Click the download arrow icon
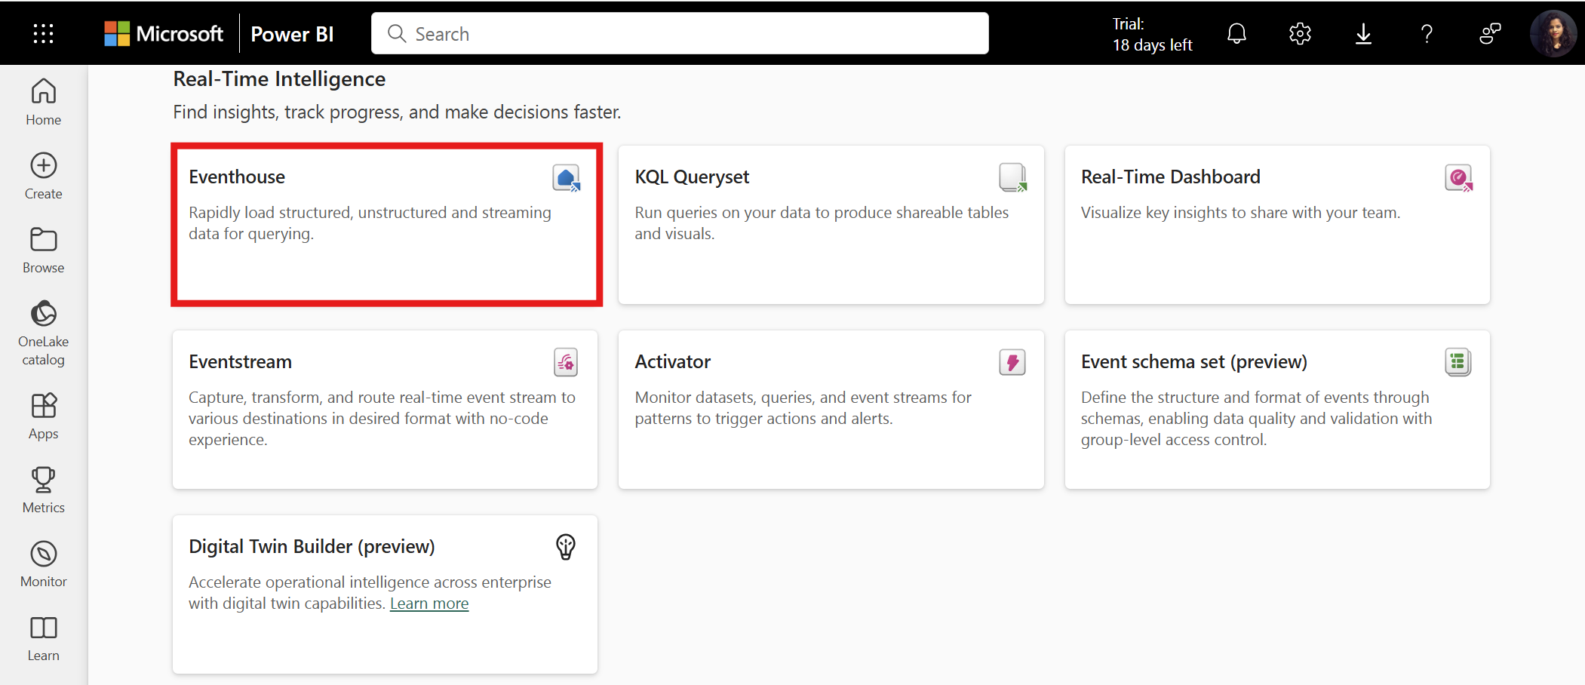The image size is (1585, 685). (1363, 33)
